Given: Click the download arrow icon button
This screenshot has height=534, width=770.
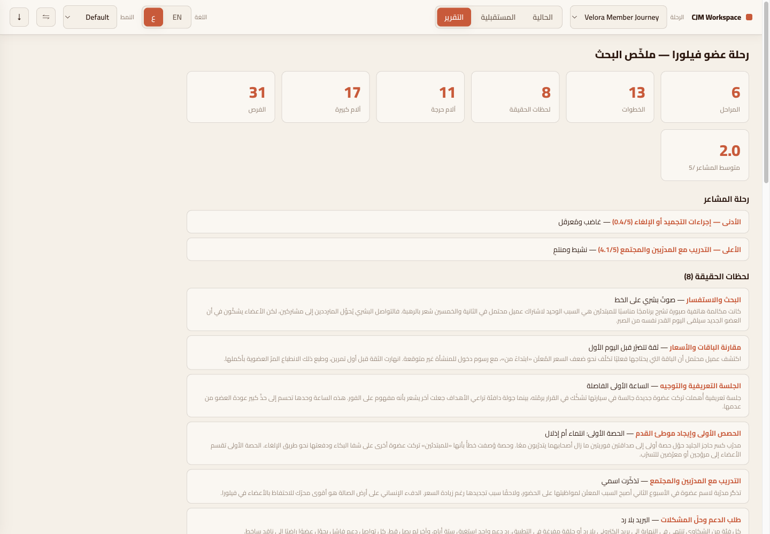Looking at the screenshot, I should pos(19,17).
